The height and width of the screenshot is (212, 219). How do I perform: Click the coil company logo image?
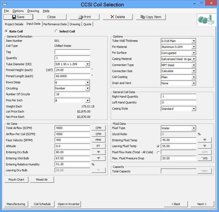206,20
